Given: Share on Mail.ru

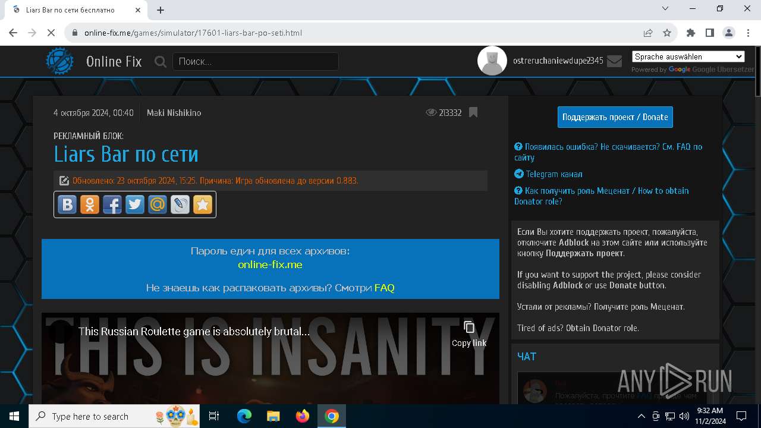Looking at the screenshot, I should [x=158, y=204].
